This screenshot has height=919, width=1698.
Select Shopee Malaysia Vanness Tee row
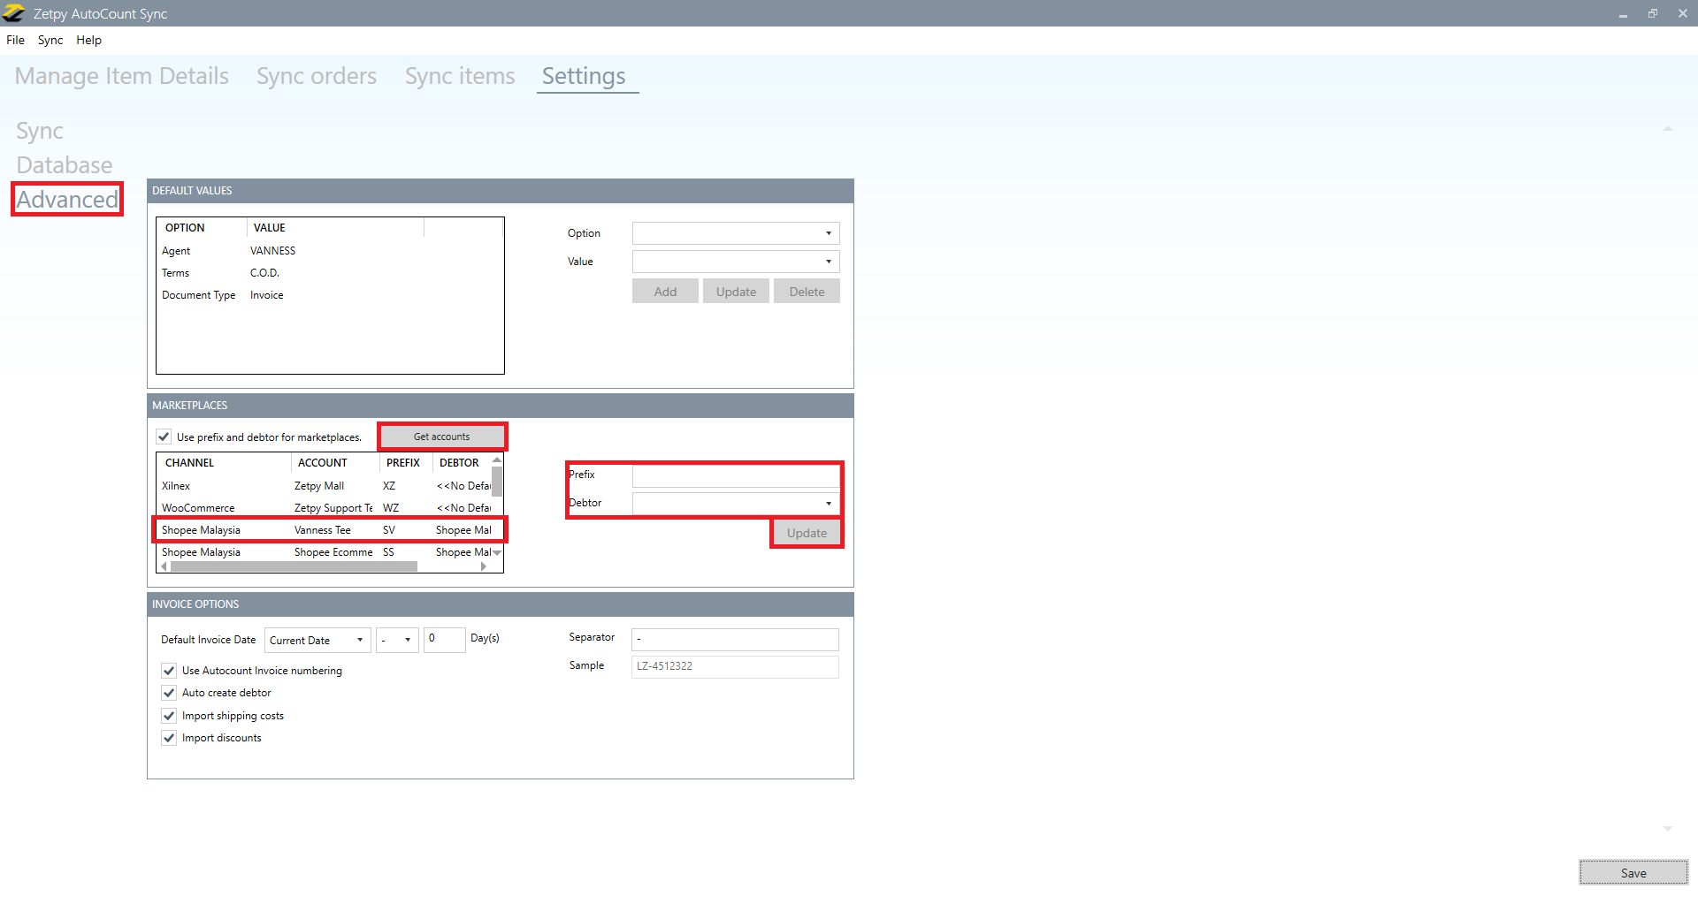click(324, 530)
